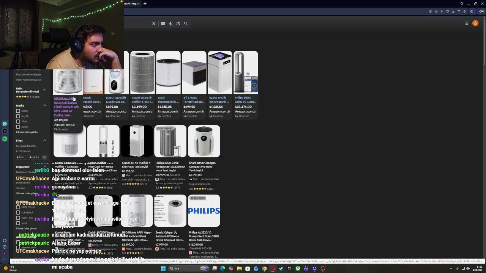Open the browser's tab search magnifier

(462, 3)
